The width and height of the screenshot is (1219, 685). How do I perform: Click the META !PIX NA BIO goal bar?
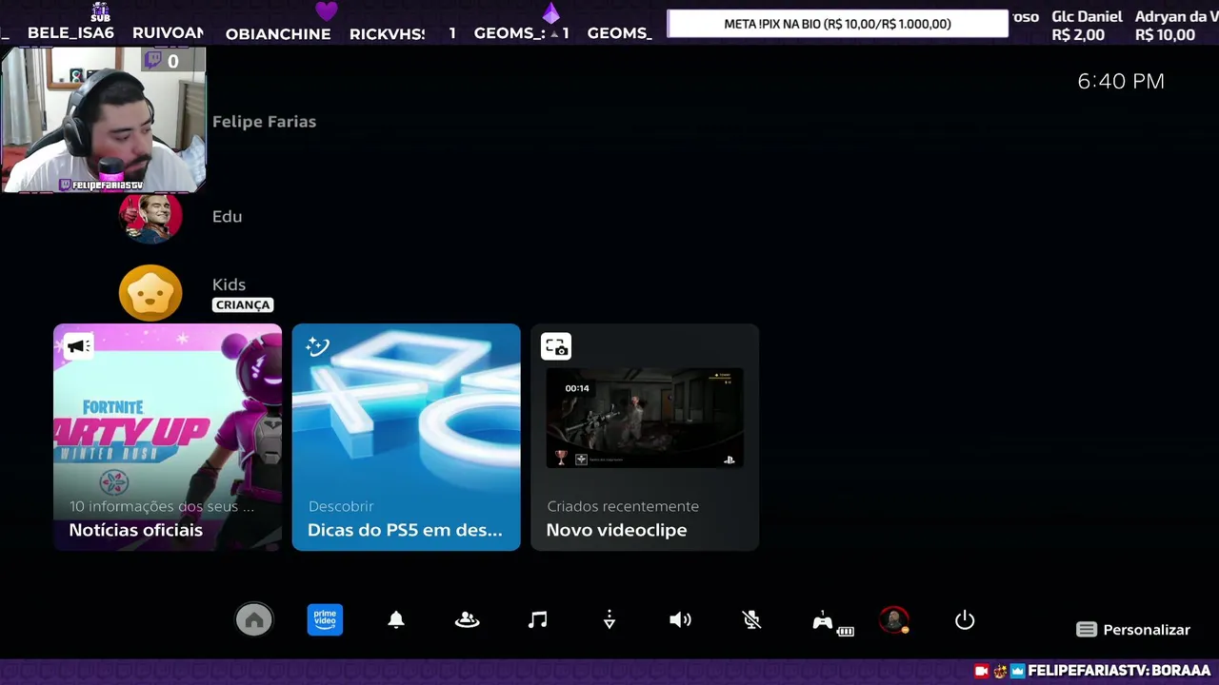(x=837, y=24)
